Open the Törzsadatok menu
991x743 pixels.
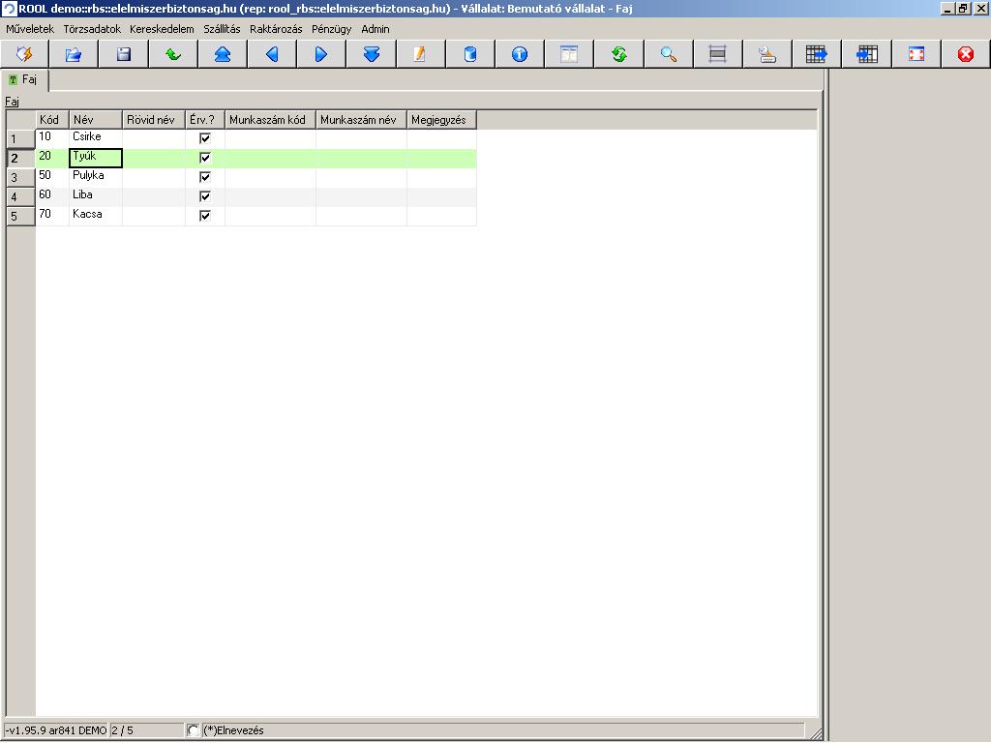[x=92, y=29]
